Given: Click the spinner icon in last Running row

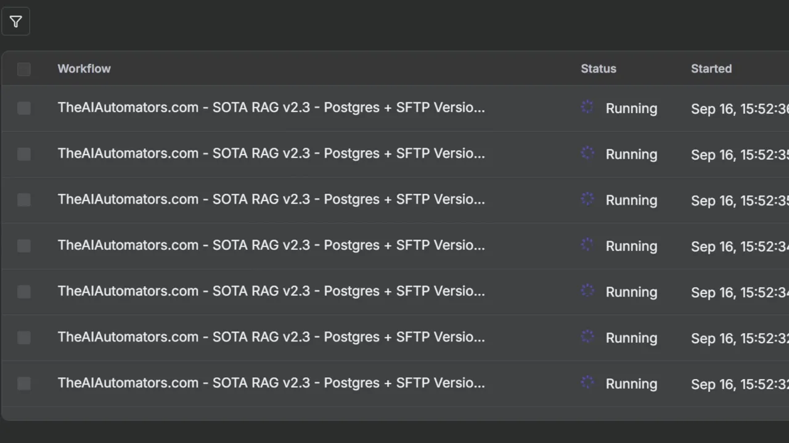Looking at the screenshot, I should 587,383.
